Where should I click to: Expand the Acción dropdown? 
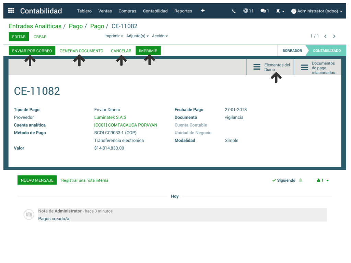(160, 36)
